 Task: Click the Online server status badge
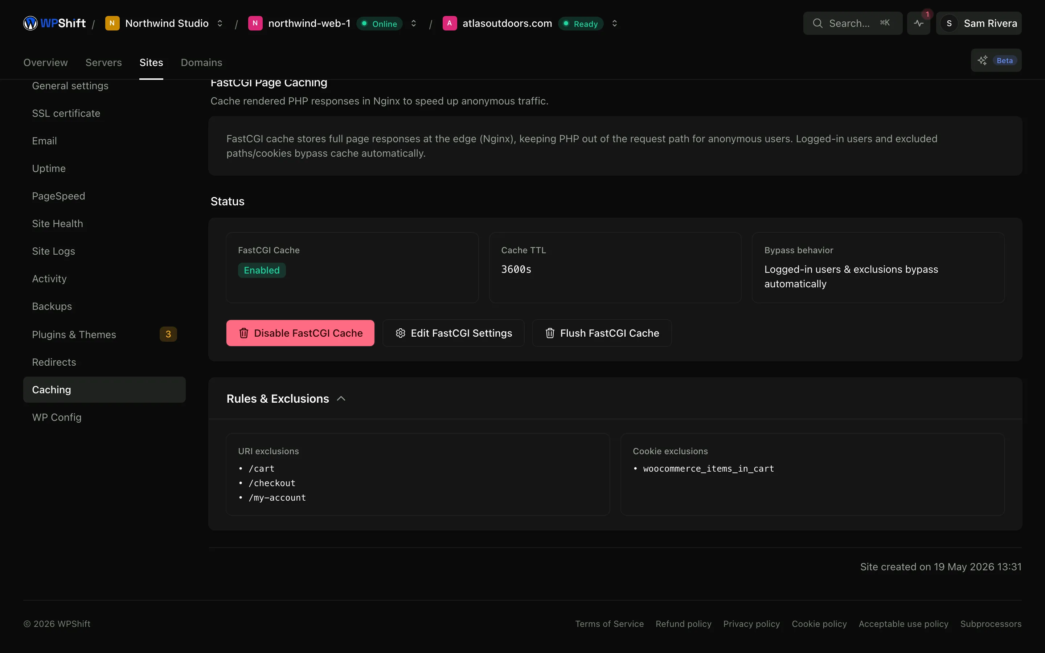click(x=380, y=23)
